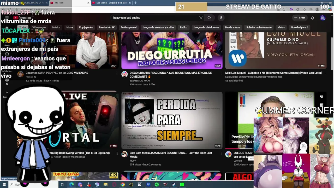This screenshot has width=334, height=188.
Task: Open the mellas channel name link
Action: 29,77
